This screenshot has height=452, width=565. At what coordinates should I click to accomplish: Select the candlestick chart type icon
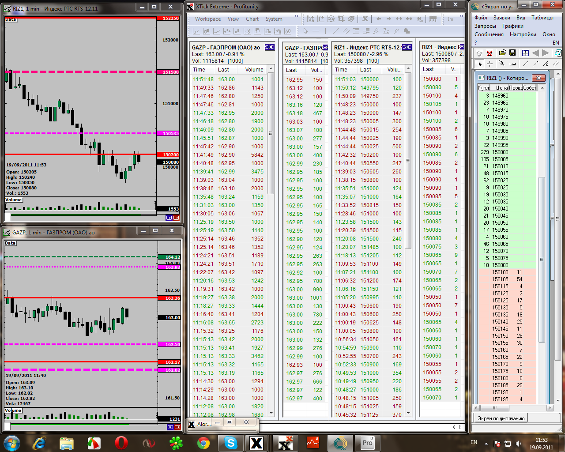(206, 31)
